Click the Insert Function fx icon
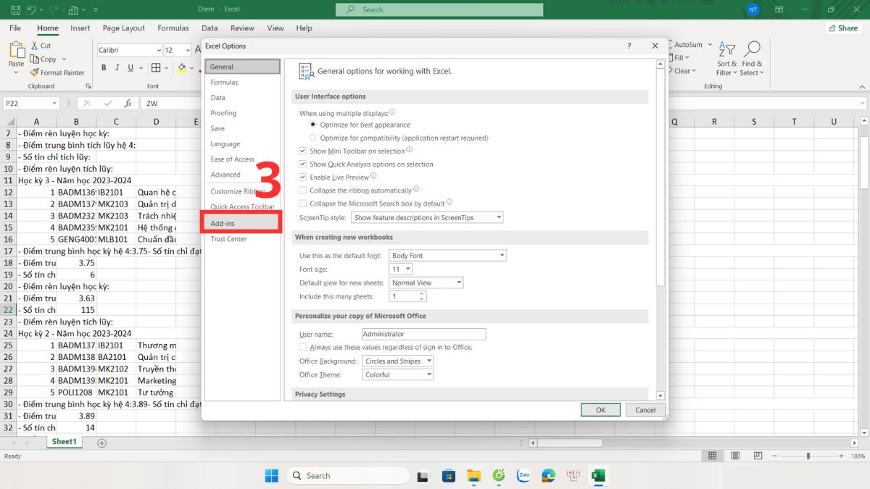 pyautogui.click(x=128, y=104)
